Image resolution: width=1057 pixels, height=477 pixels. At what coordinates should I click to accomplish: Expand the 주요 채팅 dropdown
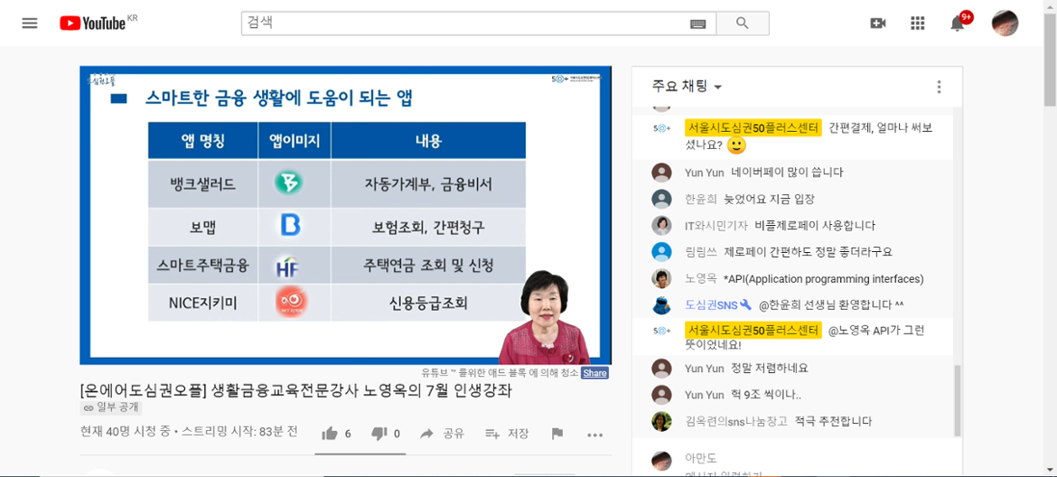pyautogui.click(x=688, y=87)
